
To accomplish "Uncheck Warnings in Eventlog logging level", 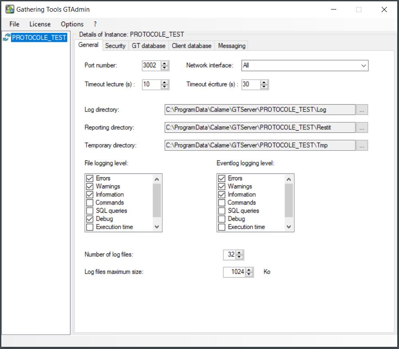I will coord(222,186).
